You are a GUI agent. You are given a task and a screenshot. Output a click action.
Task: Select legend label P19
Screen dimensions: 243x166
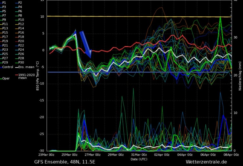point(5,41)
